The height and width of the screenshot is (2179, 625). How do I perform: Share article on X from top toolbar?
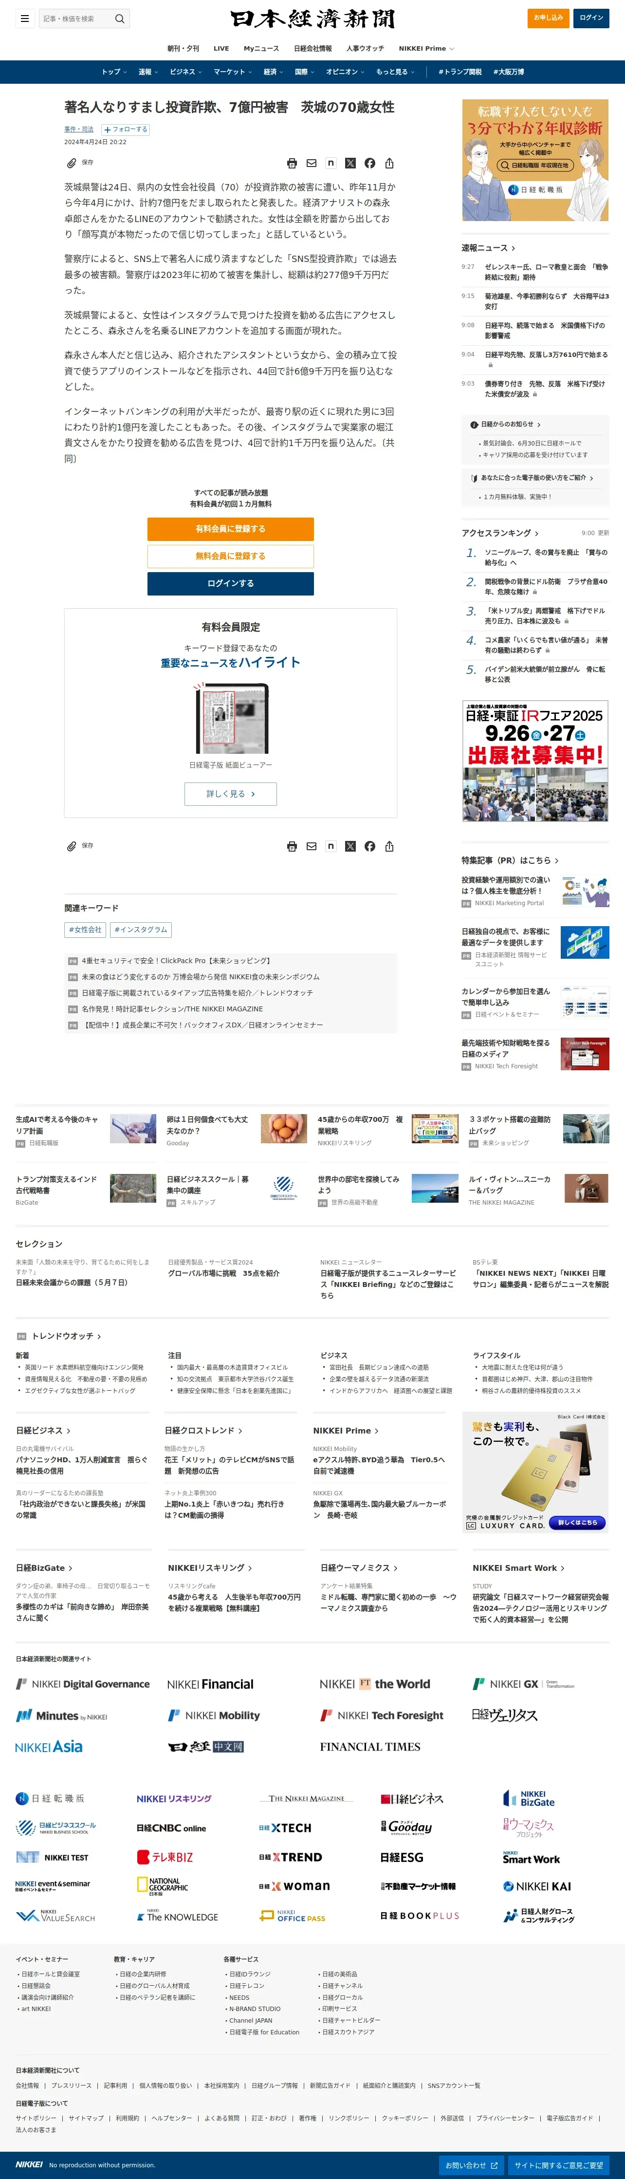350,163
